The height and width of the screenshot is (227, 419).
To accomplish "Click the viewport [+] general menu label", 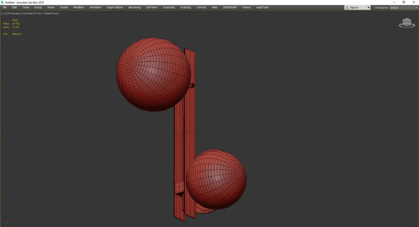I will (3, 13).
